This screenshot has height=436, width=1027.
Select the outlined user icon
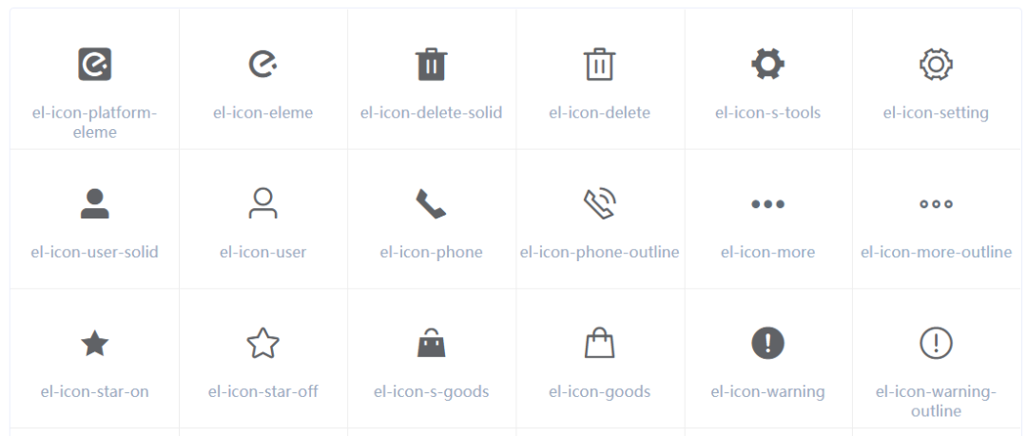pos(262,203)
